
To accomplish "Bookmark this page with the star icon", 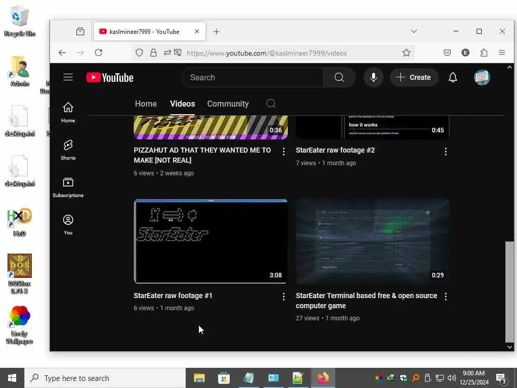I will coord(406,53).
